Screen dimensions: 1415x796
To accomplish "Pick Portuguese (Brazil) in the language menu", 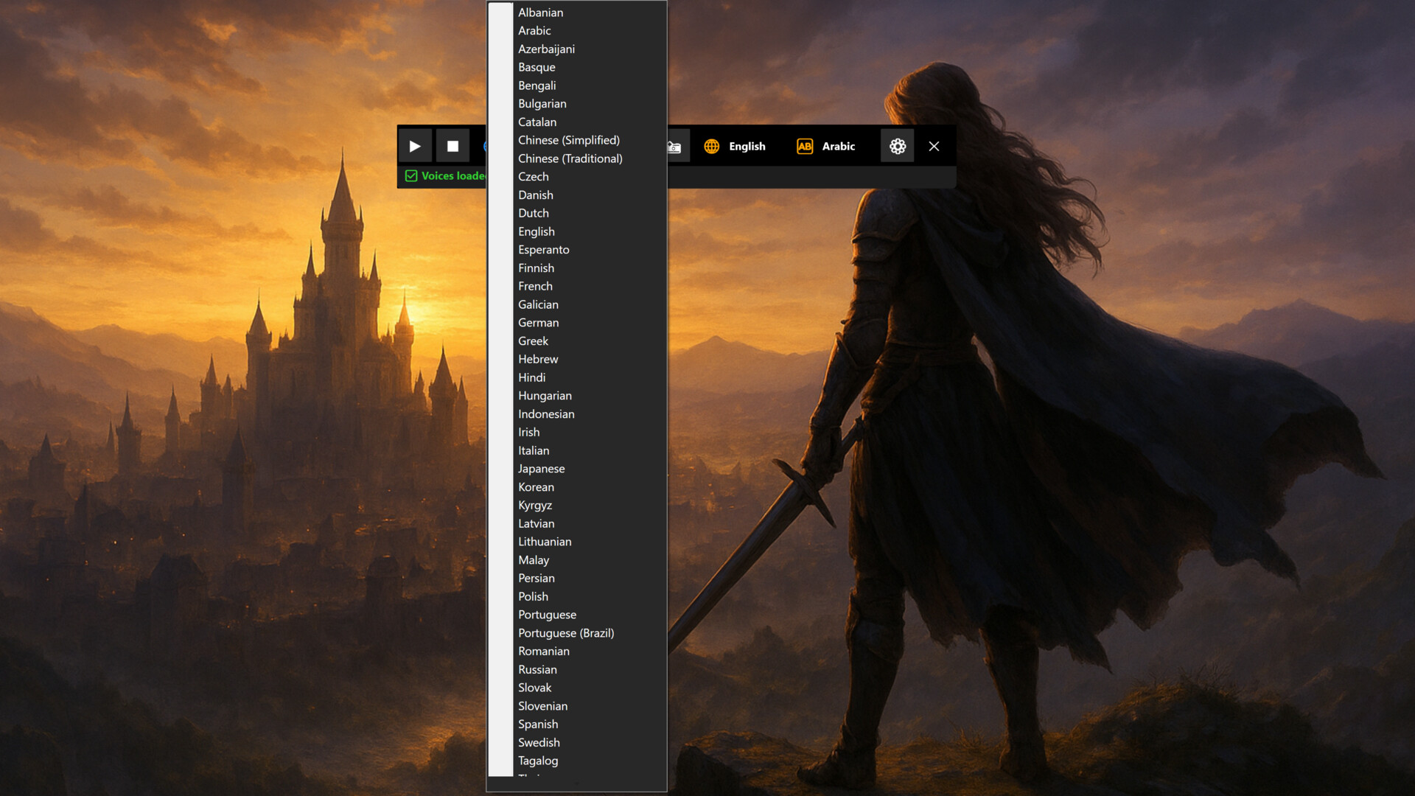I will 565,632.
